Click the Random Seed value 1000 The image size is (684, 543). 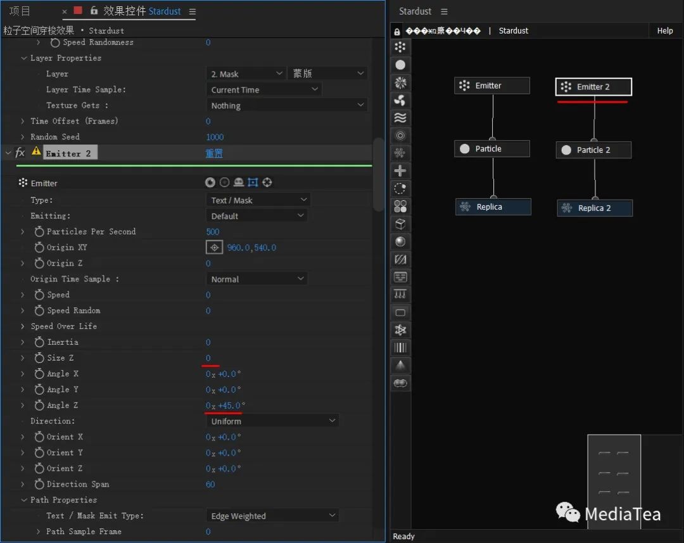pos(215,137)
